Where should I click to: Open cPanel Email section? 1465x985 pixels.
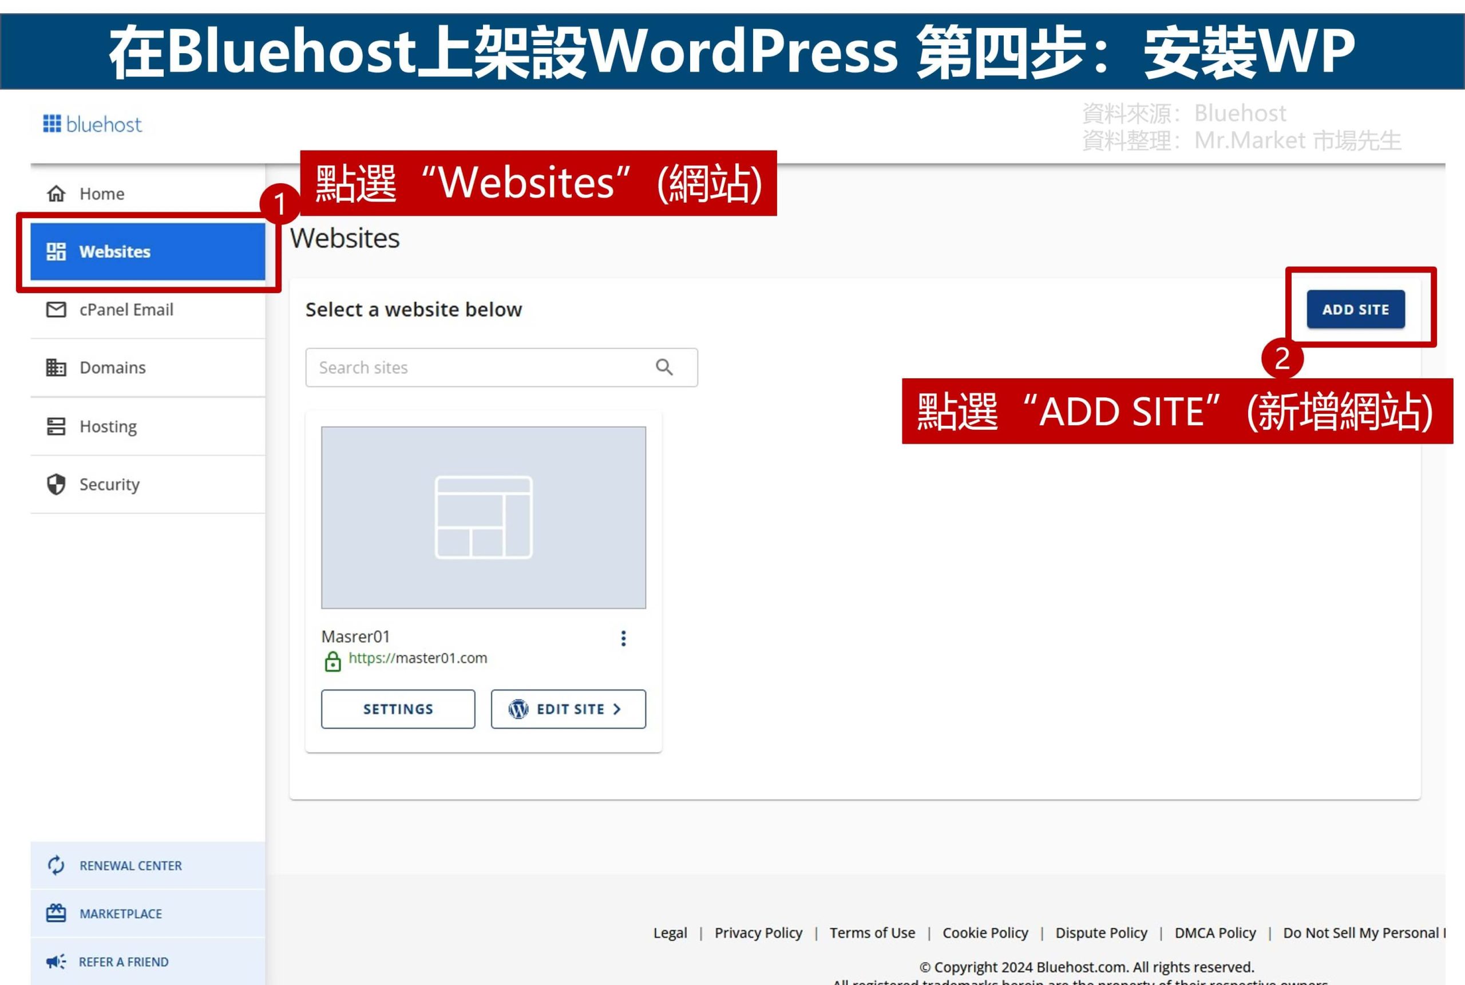click(148, 310)
